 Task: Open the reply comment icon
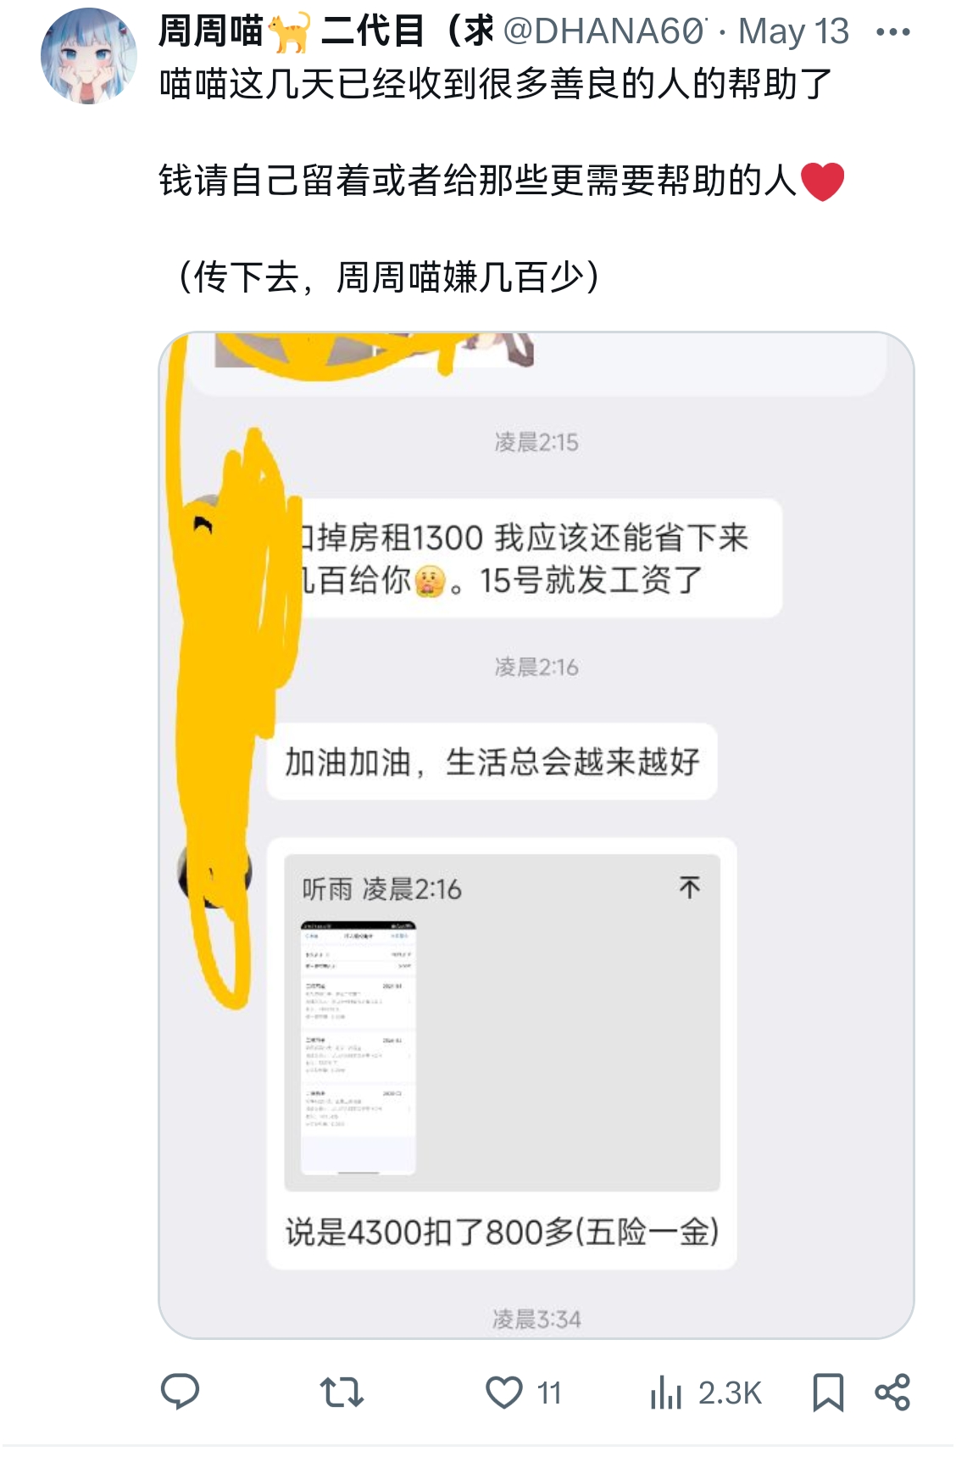click(180, 1392)
